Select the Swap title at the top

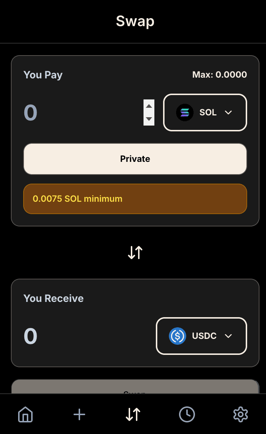point(135,21)
